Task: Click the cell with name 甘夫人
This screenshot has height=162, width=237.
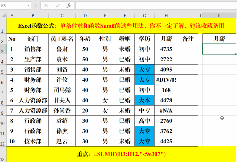Action: (x=62, y=100)
